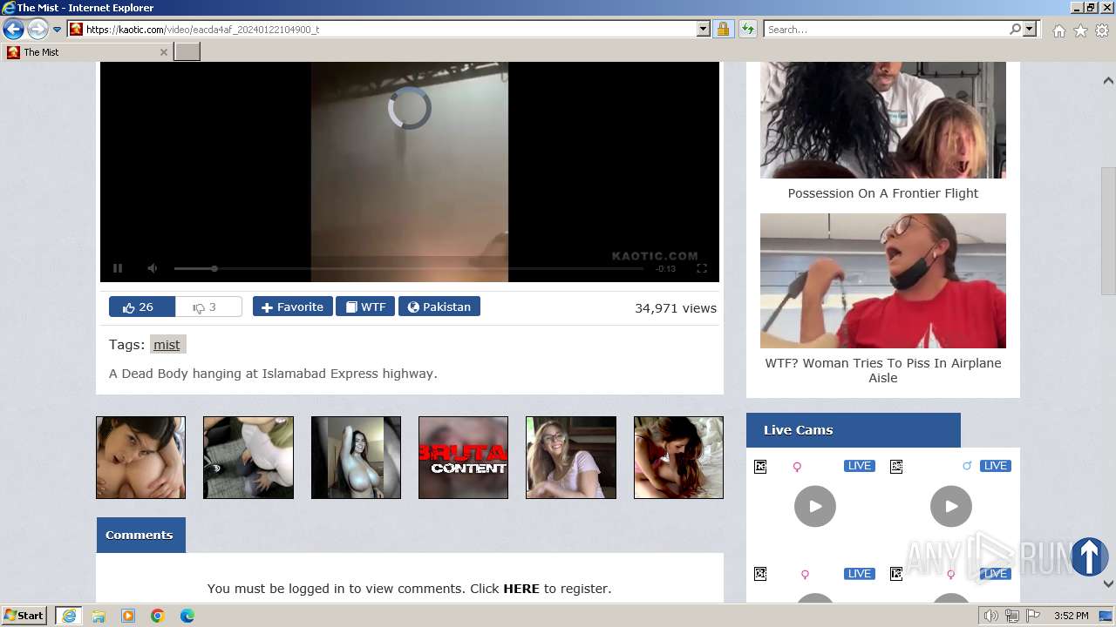Image resolution: width=1116 pixels, height=627 pixels.
Task: Click the scrollbar up arrow of the page
Action: (1108, 81)
